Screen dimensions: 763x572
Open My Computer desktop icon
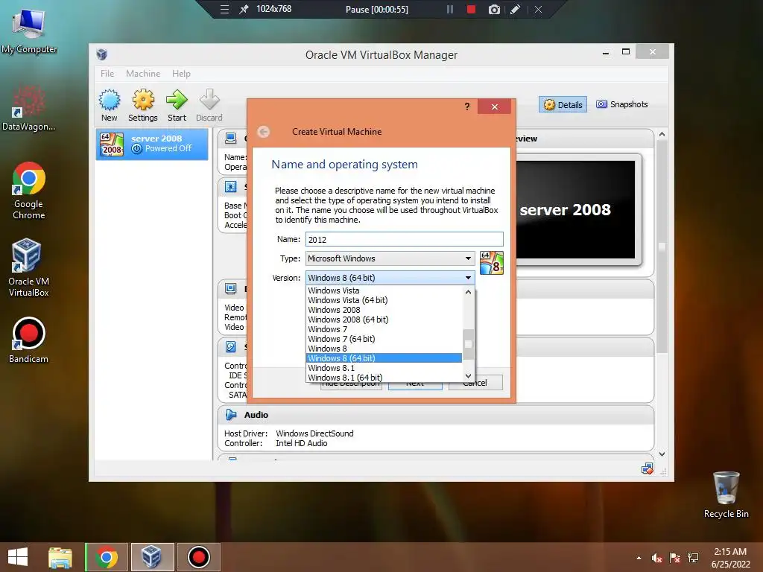(29, 30)
